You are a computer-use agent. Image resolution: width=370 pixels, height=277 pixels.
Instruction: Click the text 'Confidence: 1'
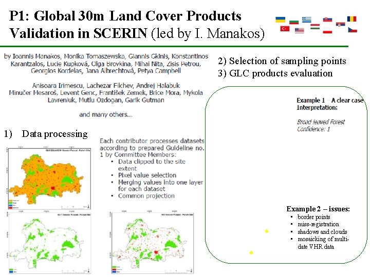pyautogui.click(x=313, y=129)
